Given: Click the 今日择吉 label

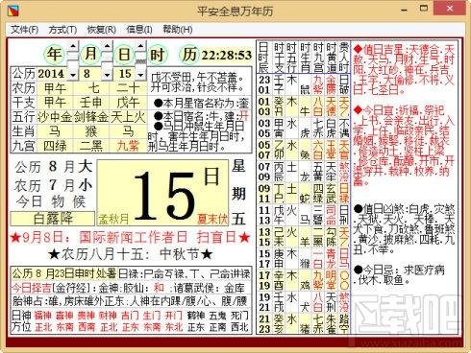Looking at the screenshot, I should tap(32, 288).
